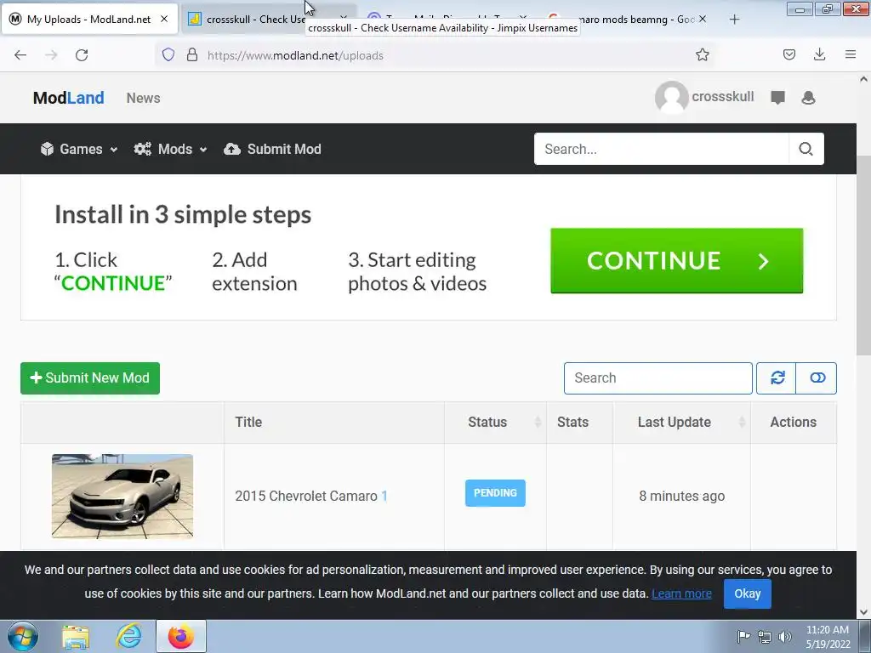Open the News menu item
The height and width of the screenshot is (653, 871).
point(143,98)
